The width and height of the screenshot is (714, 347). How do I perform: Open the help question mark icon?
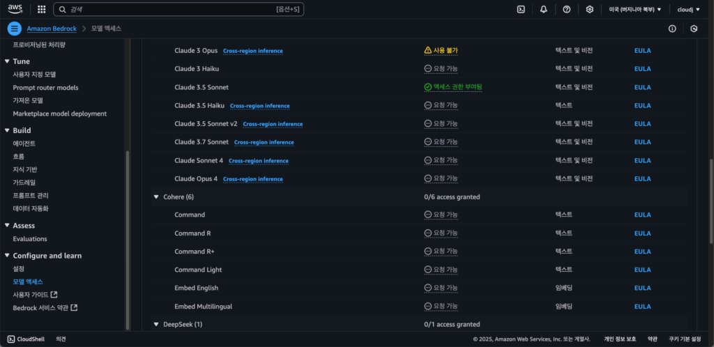(x=566, y=9)
